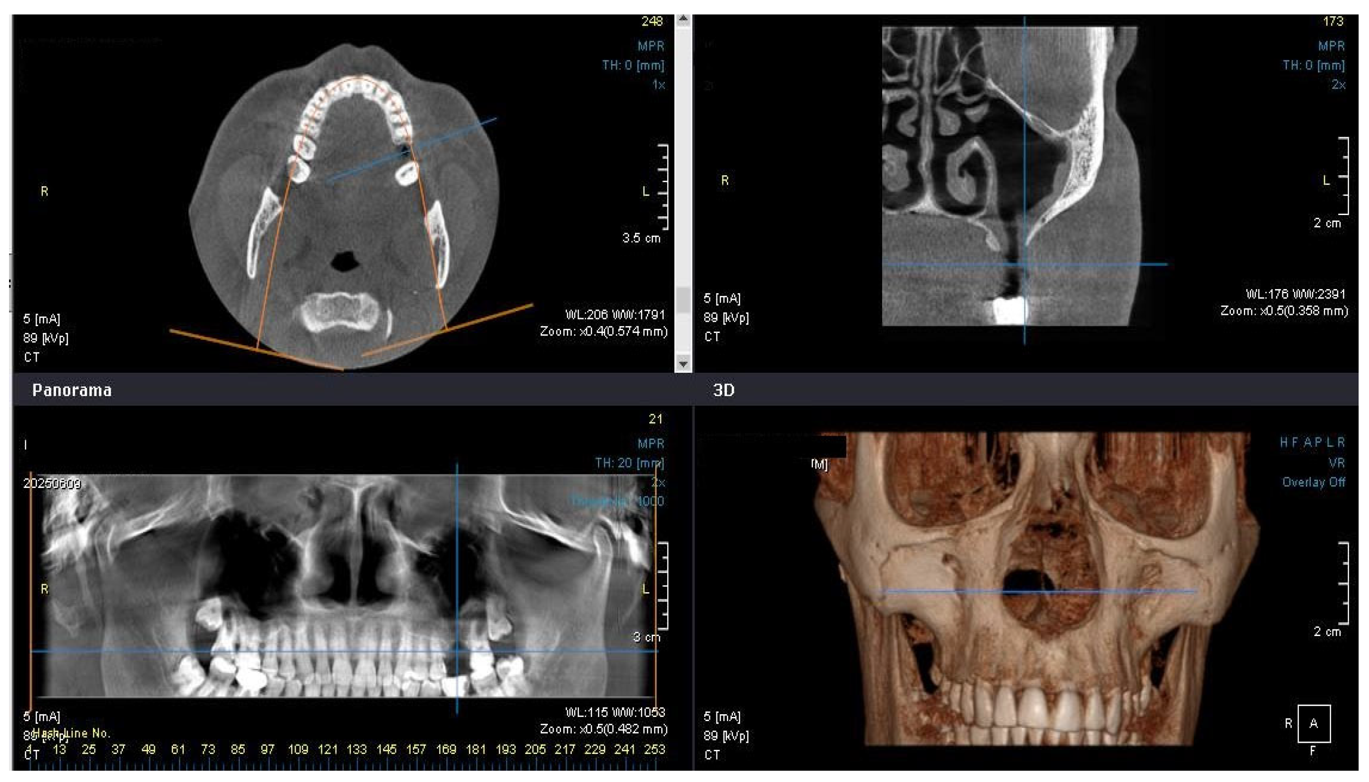This screenshot has height=782, width=1369.
Task: Click WL:176 WW:2391 window level text
Action: pyautogui.click(x=1296, y=295)
